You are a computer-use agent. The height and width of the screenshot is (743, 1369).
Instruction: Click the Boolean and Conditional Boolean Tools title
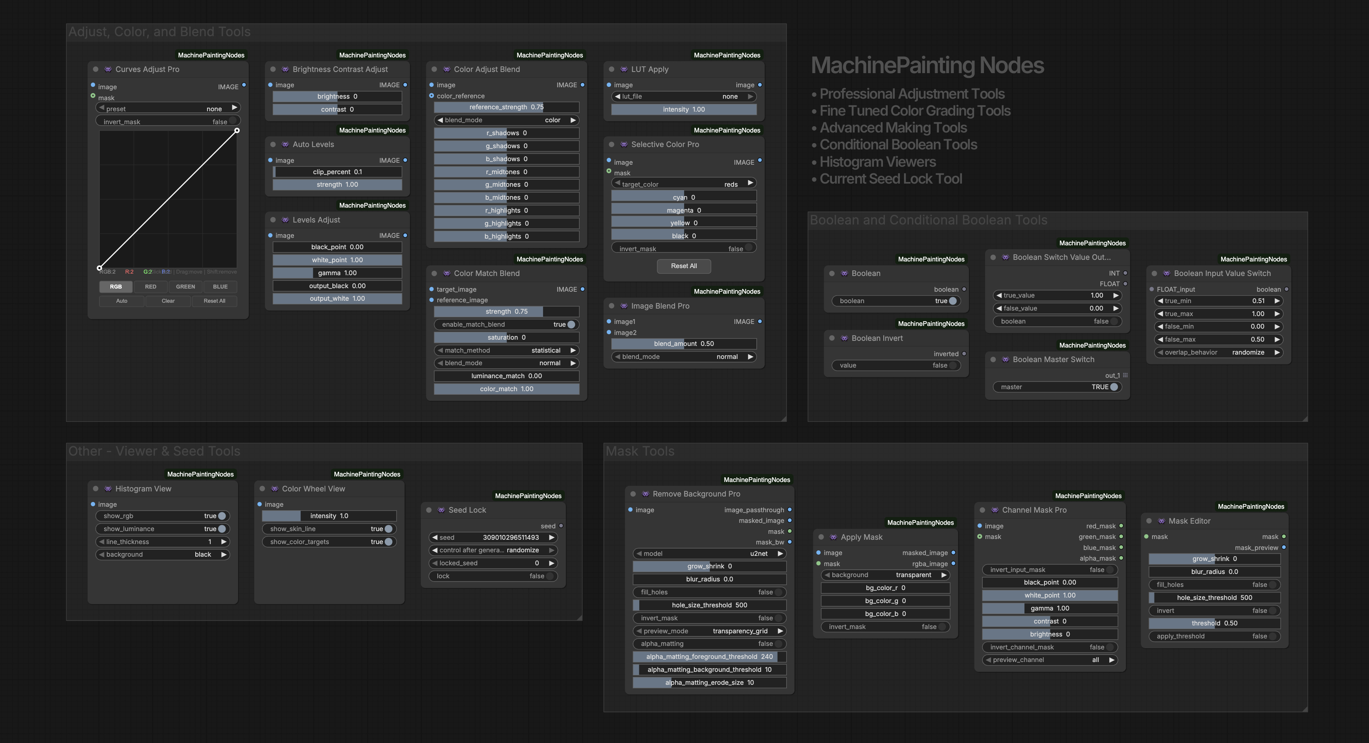pos(929,220)
